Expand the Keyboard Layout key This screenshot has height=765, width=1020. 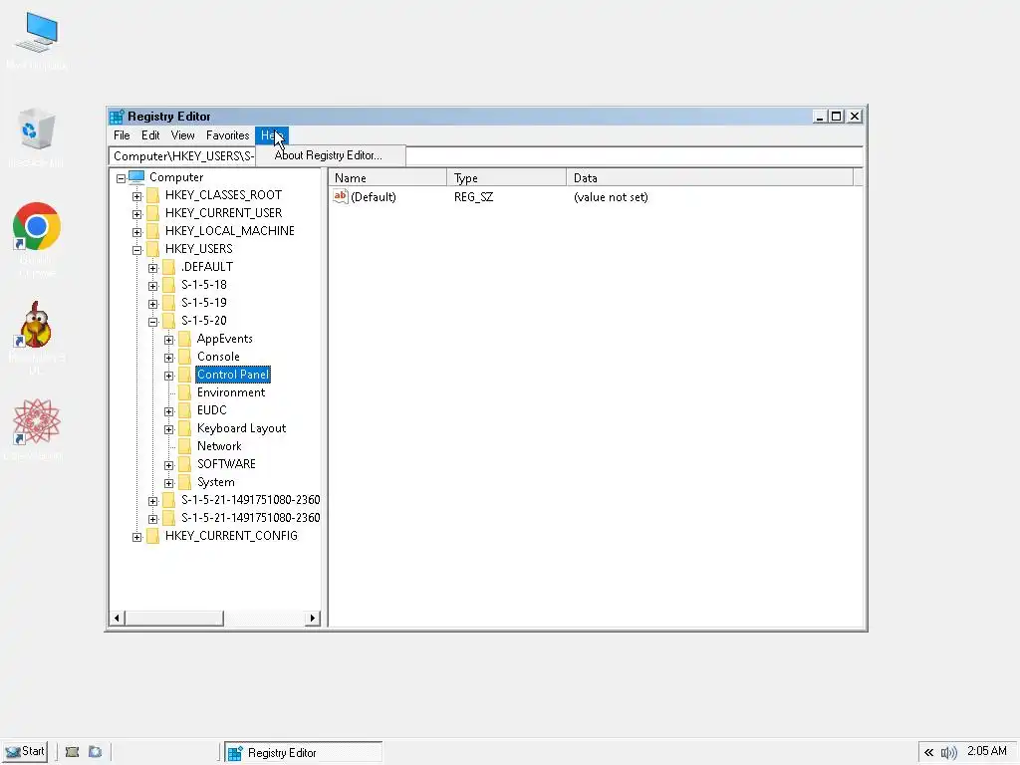pyautogui.click(x=169, y=430)
